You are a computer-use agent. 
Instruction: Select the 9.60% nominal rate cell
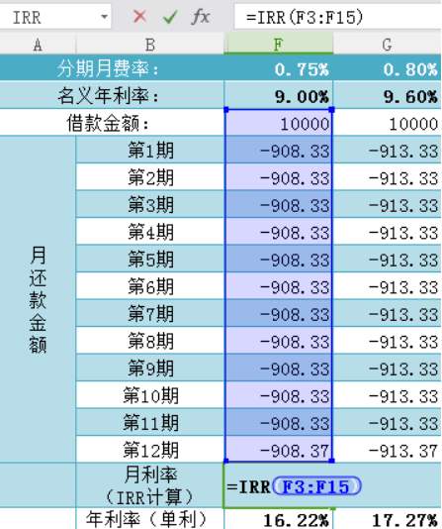tap(388, 95)
